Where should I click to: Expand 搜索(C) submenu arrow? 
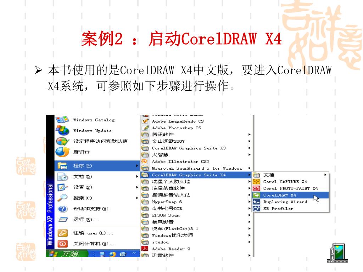(137, 198)
